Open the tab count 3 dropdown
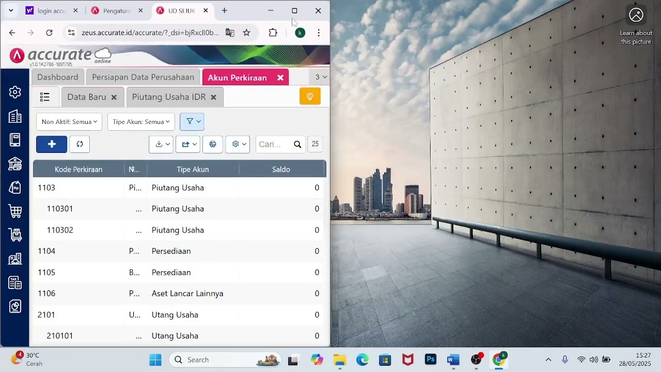661x372 pixels. click(321, 77)
